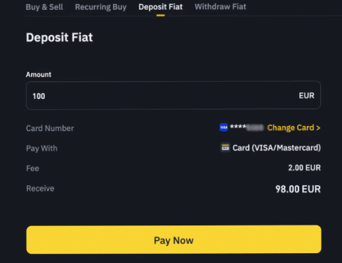Click the VISA card logo icon
Viewport: 342px width, 263px height.
(224, 127)
